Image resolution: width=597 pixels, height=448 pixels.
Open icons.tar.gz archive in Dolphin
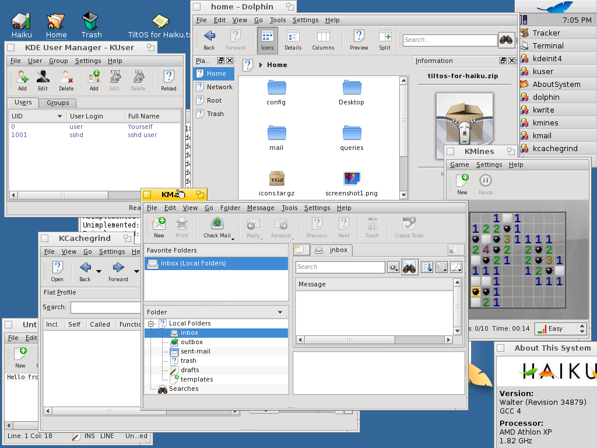pos(276,183)
